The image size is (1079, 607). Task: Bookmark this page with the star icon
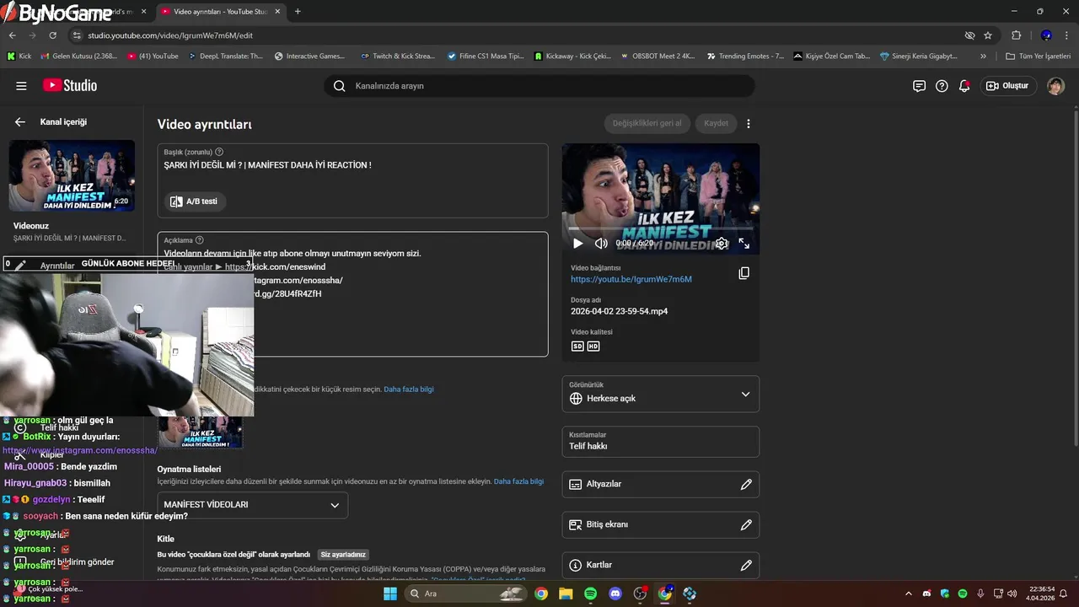pos(988,35)
